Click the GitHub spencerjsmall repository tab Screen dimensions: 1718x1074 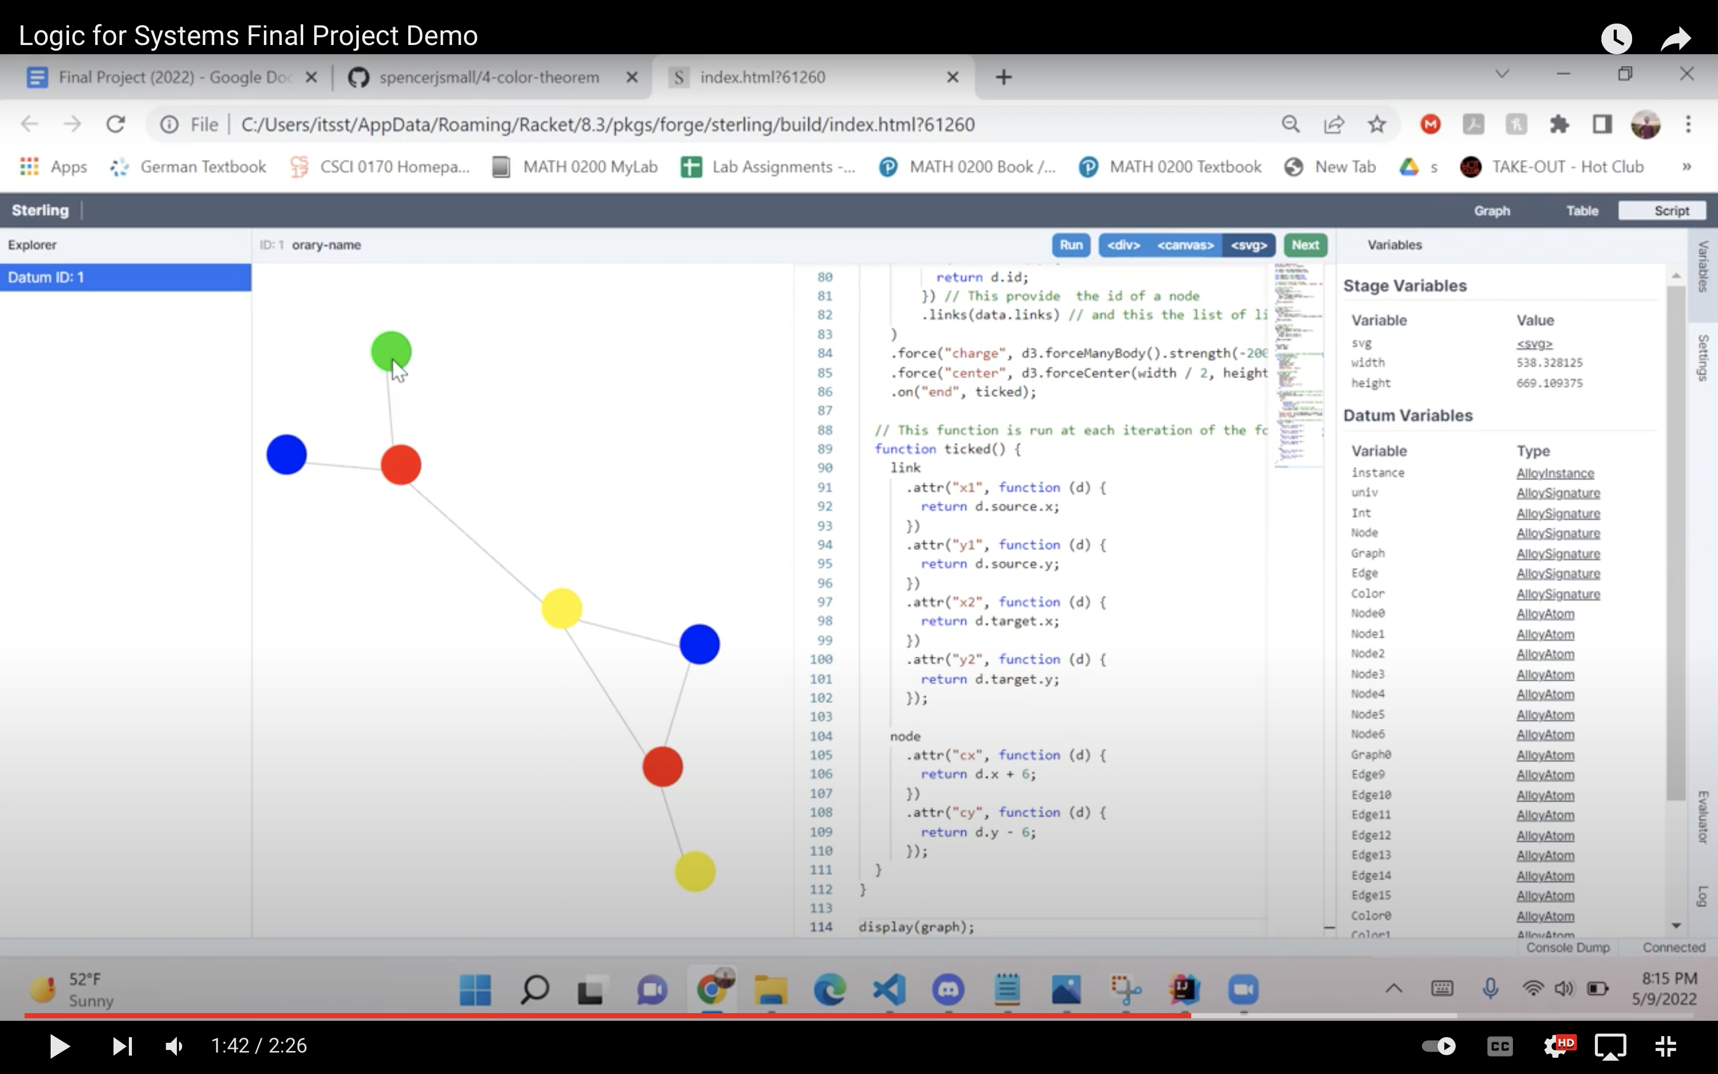tap(490, 77)
